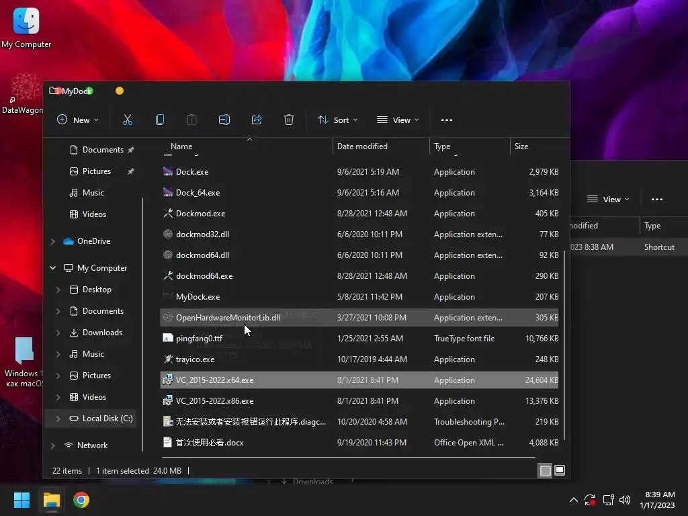Expand the Desktop folder node

[x=58, y=290]
